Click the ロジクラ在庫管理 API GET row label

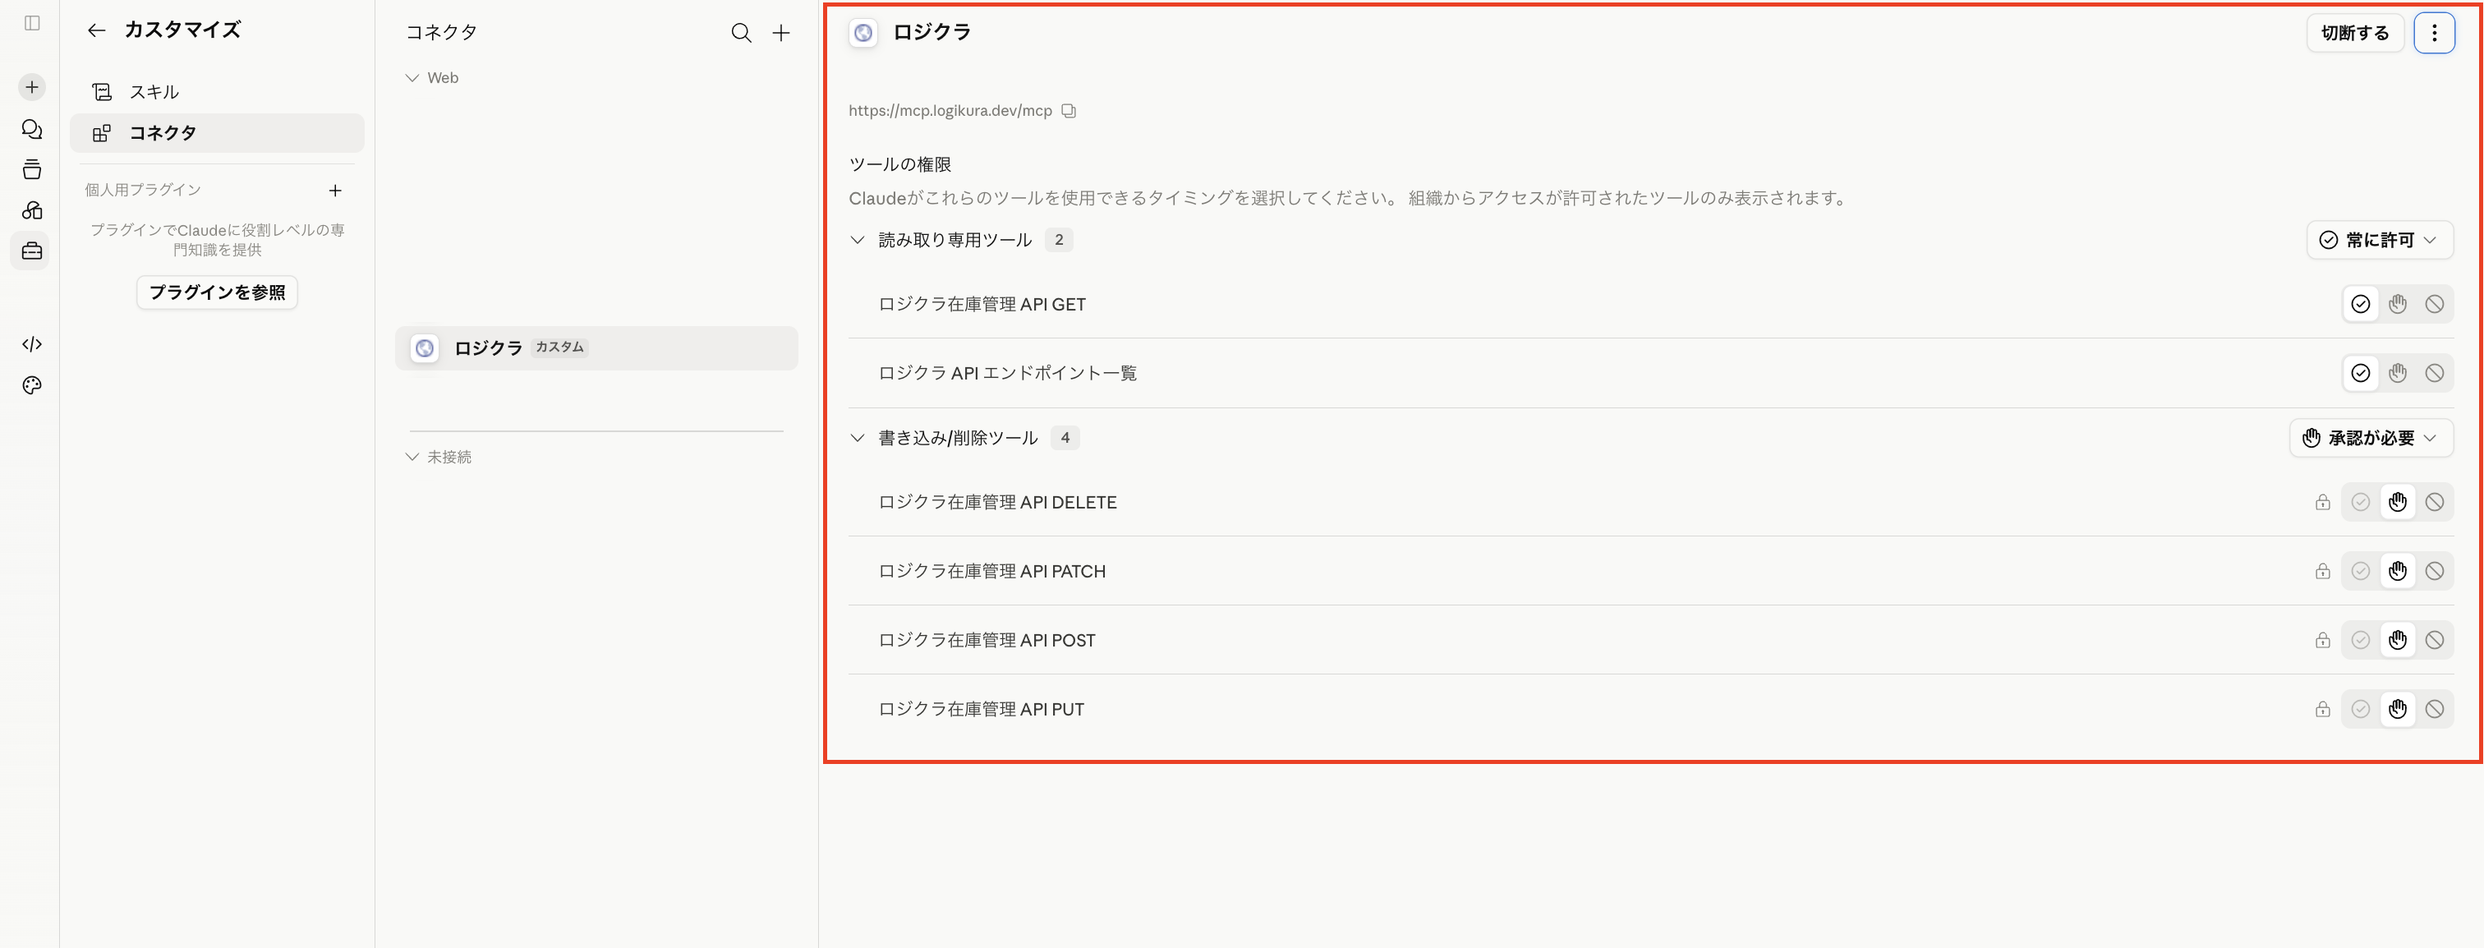[x=982, y=305]
